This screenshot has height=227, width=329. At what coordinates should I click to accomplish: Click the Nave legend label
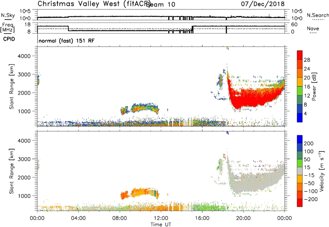click(313, 28)
